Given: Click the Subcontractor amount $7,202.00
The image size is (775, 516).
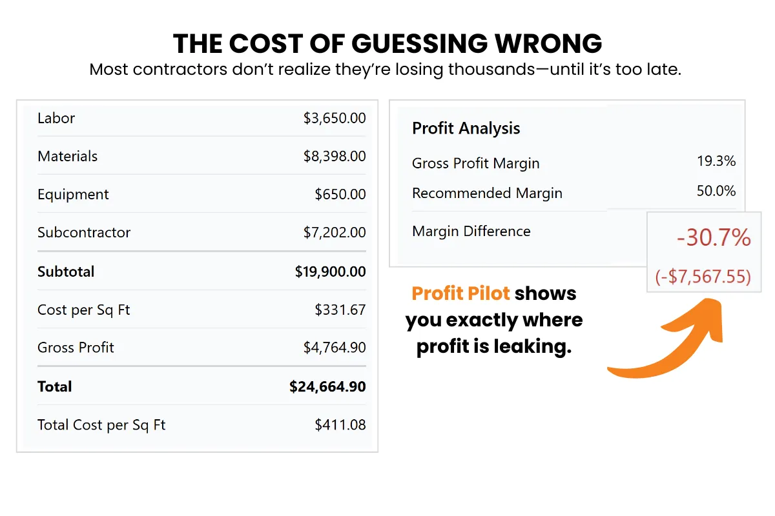Looking at the screenshot, I should (x=335, y=232).
